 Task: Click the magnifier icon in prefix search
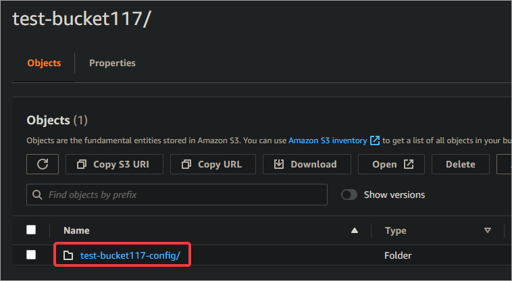(x=37, y=195)
